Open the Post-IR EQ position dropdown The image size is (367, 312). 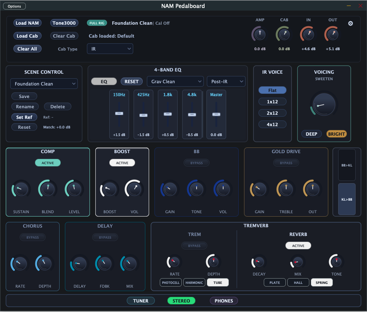[226, 81]
